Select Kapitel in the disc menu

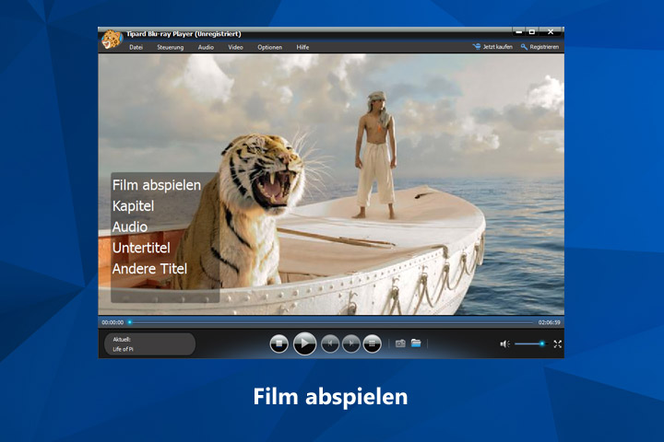[x=133, y=206]
